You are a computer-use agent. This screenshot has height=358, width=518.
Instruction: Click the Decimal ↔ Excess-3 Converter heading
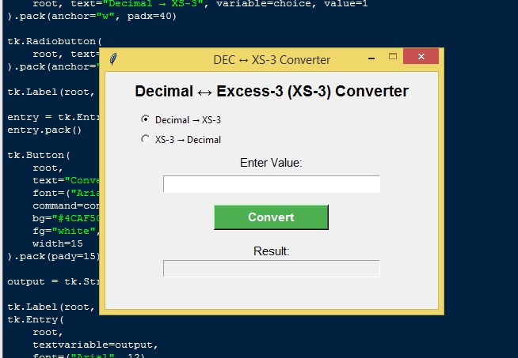click(272, 91)
